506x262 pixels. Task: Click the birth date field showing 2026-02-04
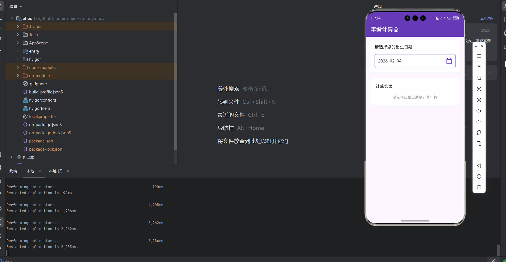415,61
